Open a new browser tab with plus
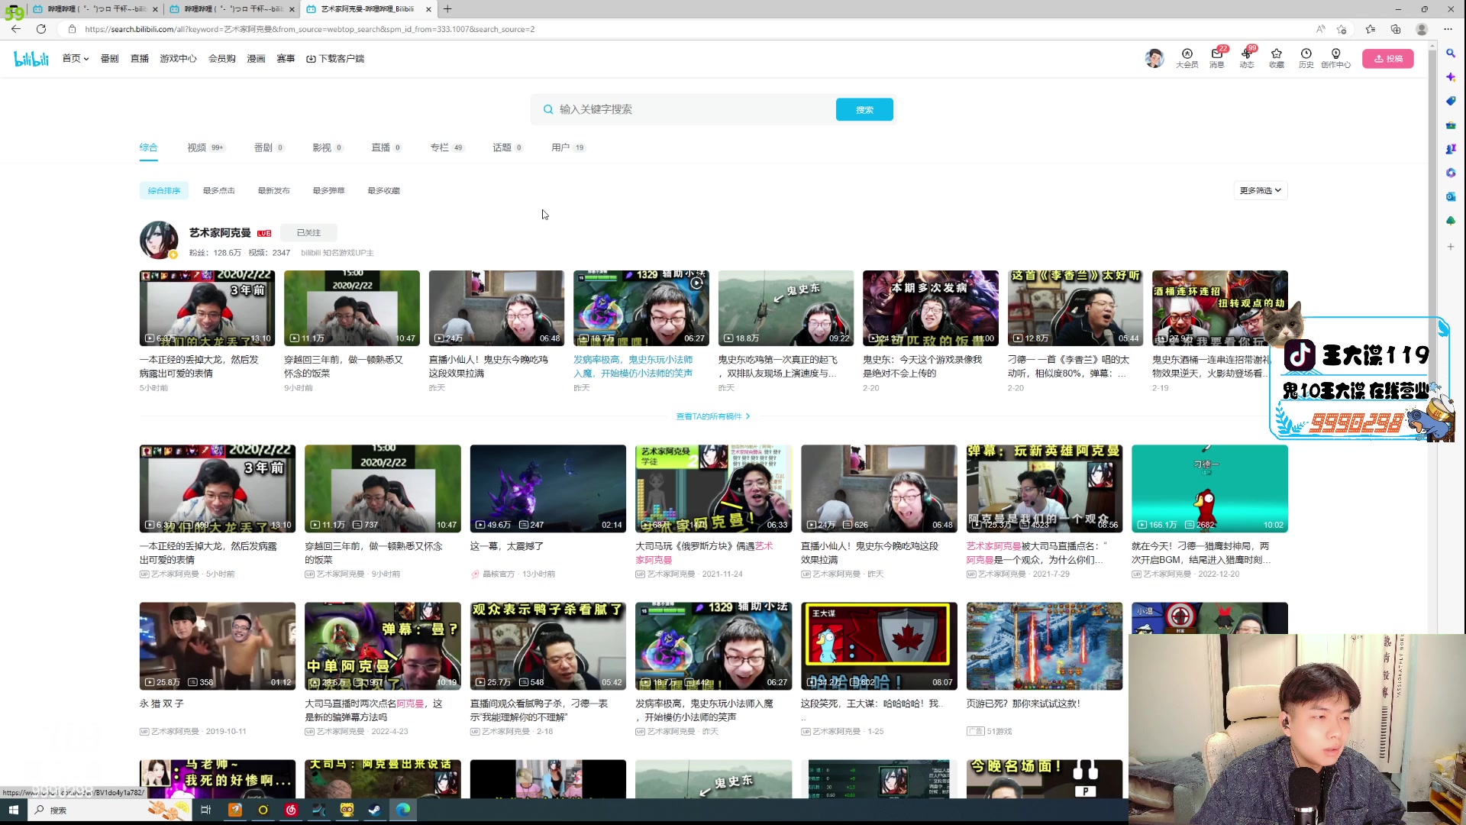 (x=447, y=9)
